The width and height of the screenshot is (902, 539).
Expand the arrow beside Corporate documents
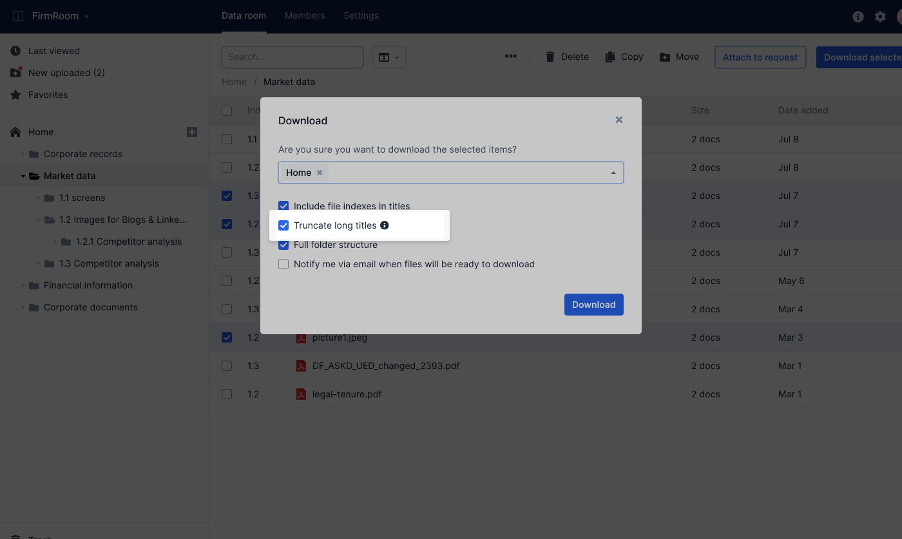coord(23,307)
